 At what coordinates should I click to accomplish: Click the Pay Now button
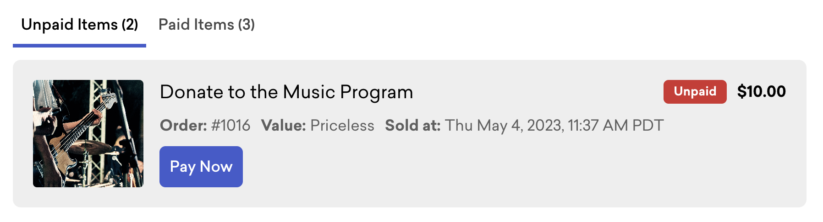[x=201, y=167]
